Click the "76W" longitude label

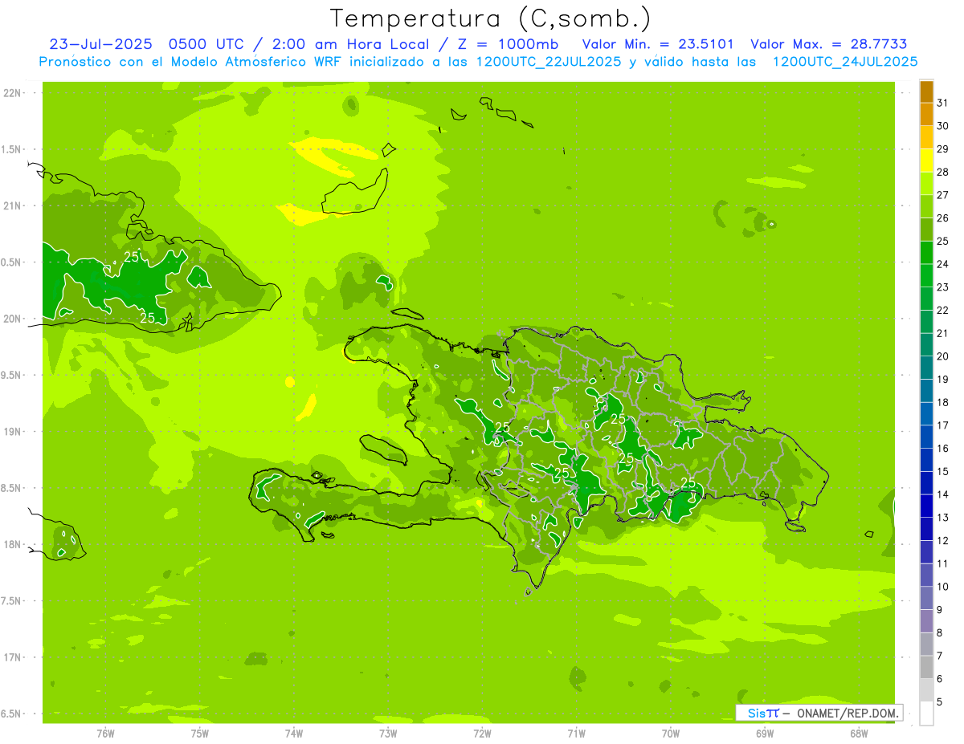click(x=105, y=733)
